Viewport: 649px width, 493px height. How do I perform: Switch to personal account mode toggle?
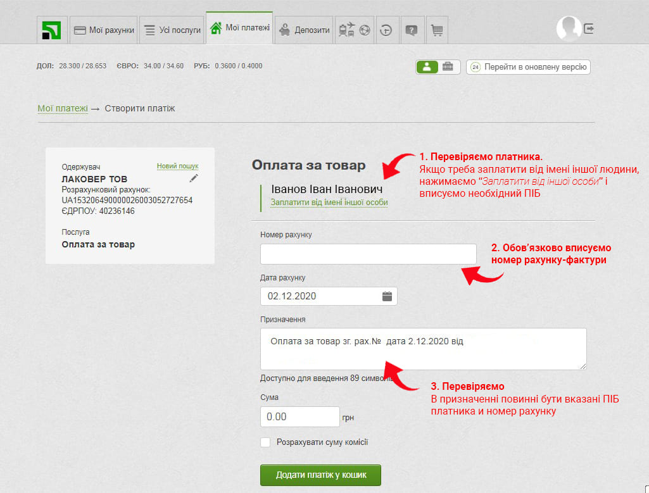point(427,66)
